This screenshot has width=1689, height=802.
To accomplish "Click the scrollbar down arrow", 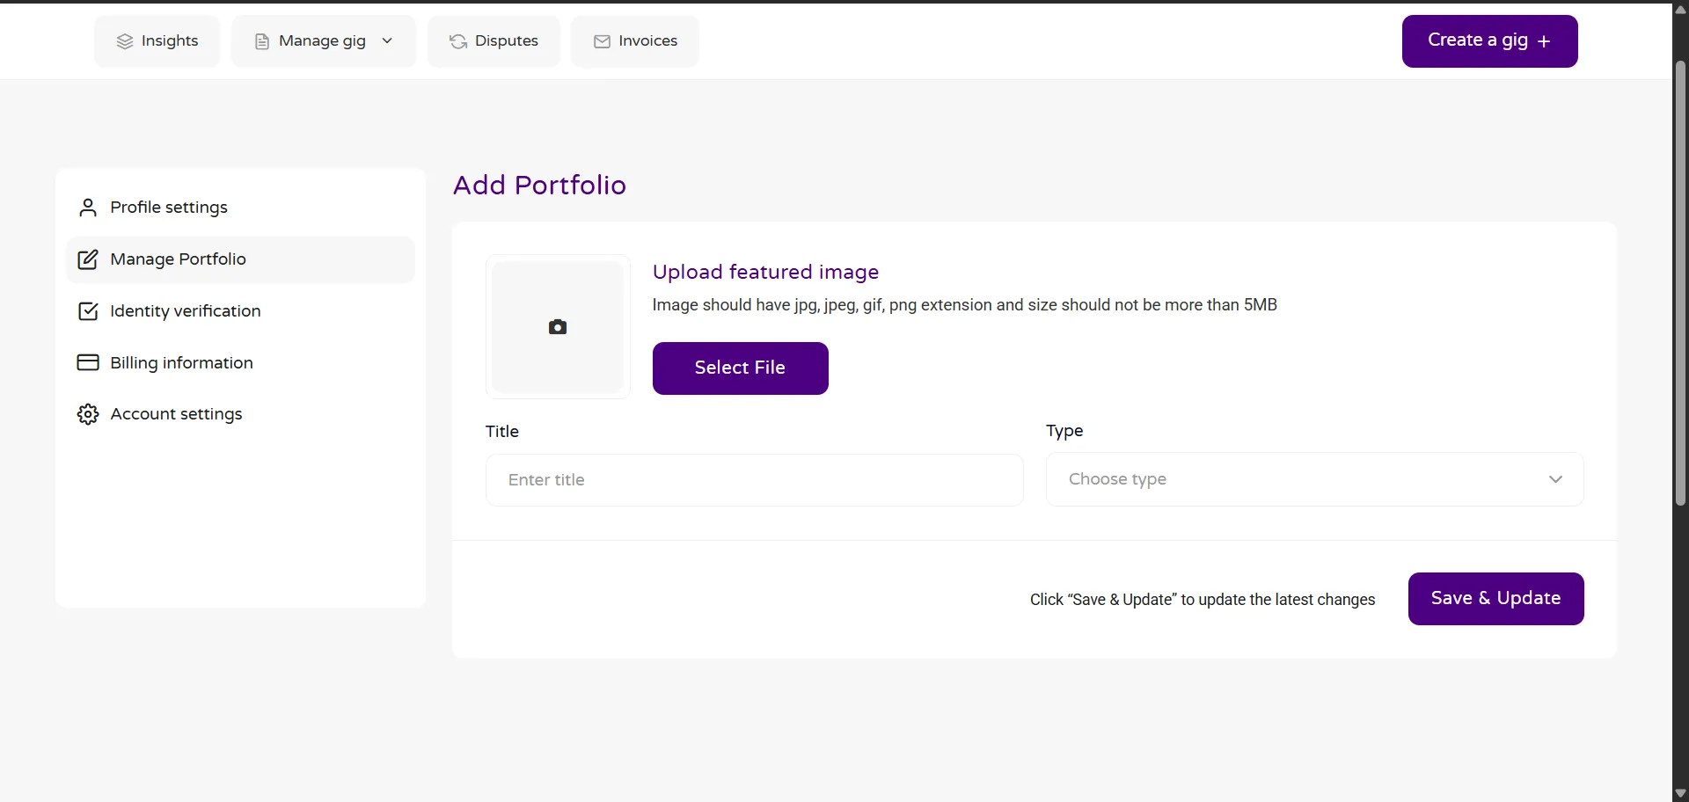I will pyautogui.click(x=1680, y=793).
